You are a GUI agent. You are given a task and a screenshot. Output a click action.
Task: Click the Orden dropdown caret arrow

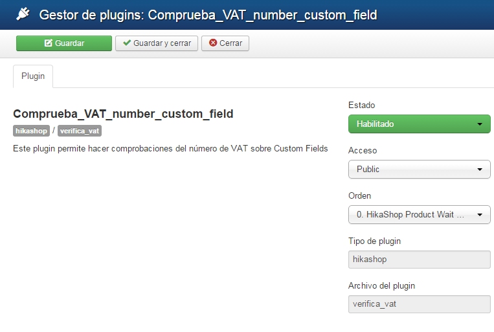(x=479, y=215)
